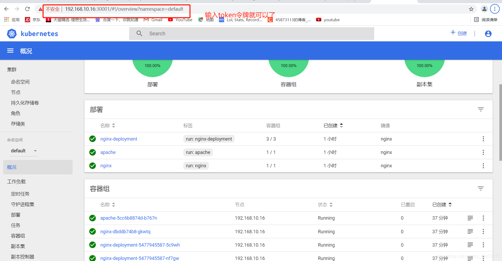Open the 应用 apps bookmark

point(12,20)
